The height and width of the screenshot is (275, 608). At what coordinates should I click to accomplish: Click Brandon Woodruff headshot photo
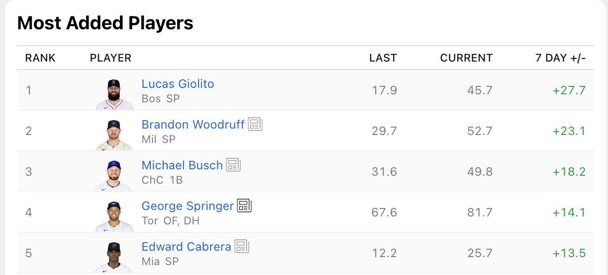[x=114, y=135]
